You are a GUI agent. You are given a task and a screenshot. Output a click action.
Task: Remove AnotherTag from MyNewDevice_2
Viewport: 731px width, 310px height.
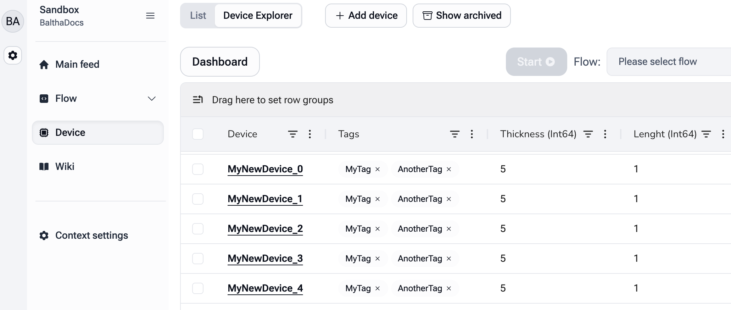pyautogui.click(x=449, y=229)
